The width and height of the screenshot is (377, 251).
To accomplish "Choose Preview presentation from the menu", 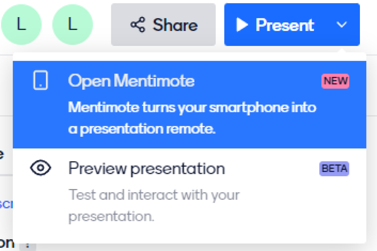I will coord(146,169).
